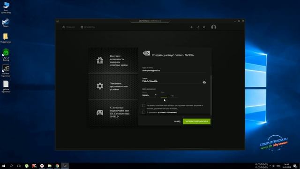Expand the birth month dropdown showing Апрель
Screen dimensions: 300x169
[x=149, y=95]
